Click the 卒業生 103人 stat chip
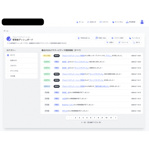 [x=101, y=38]
